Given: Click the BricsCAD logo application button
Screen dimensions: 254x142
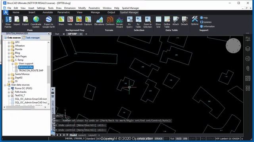Looking at the screenshot, I should click(x=6, y=12).
